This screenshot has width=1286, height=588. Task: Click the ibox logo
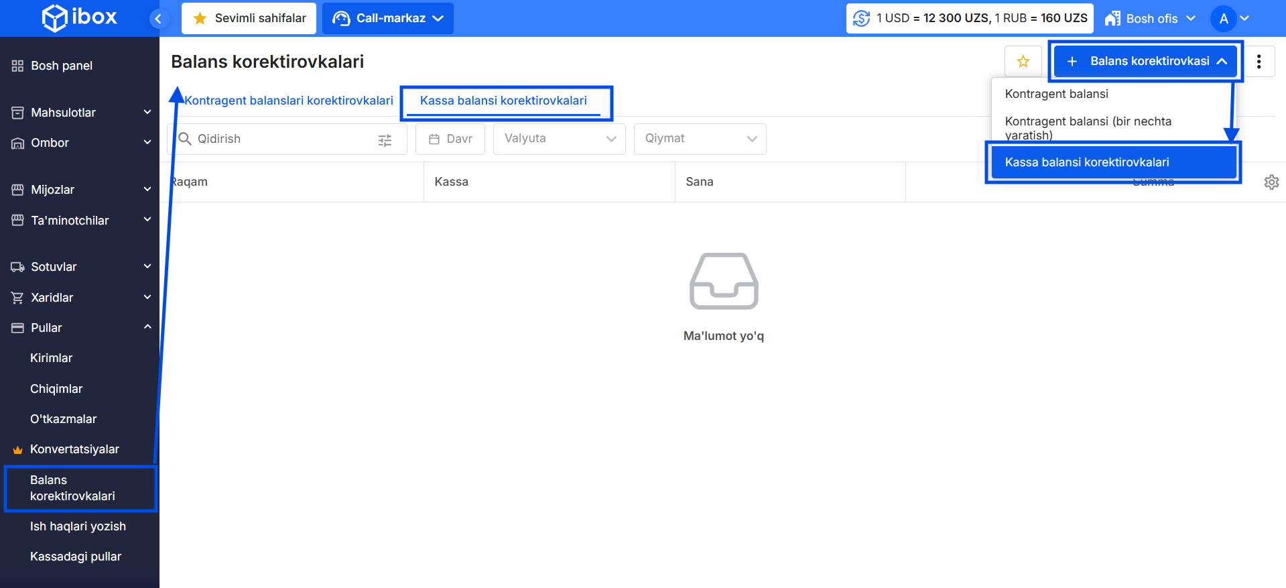(x=79, y=17)
